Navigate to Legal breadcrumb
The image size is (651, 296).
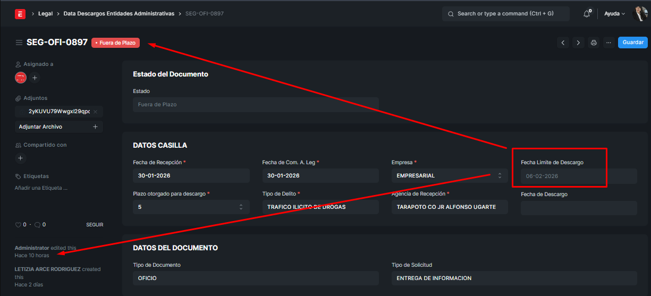click(45, 14)
